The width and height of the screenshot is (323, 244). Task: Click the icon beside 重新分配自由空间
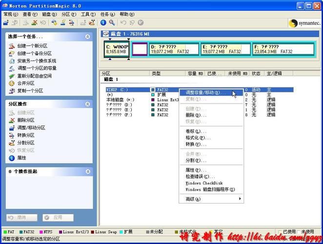coord(12,76)
